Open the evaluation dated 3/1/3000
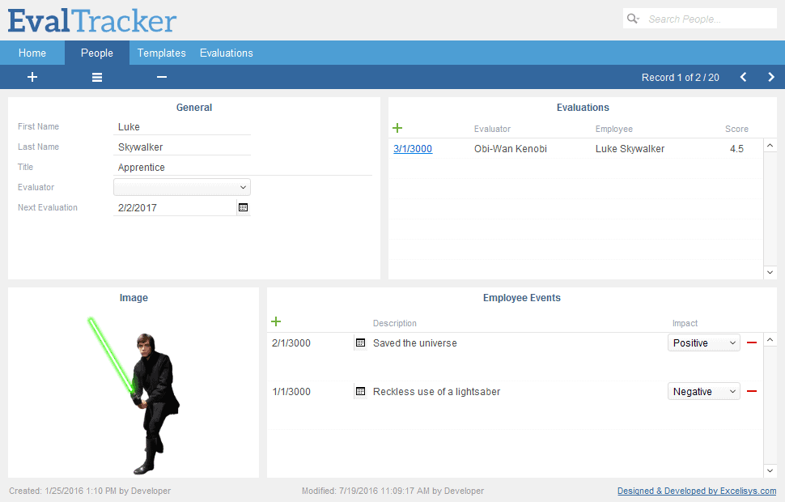The image size is (785, 502). point(412,149)
